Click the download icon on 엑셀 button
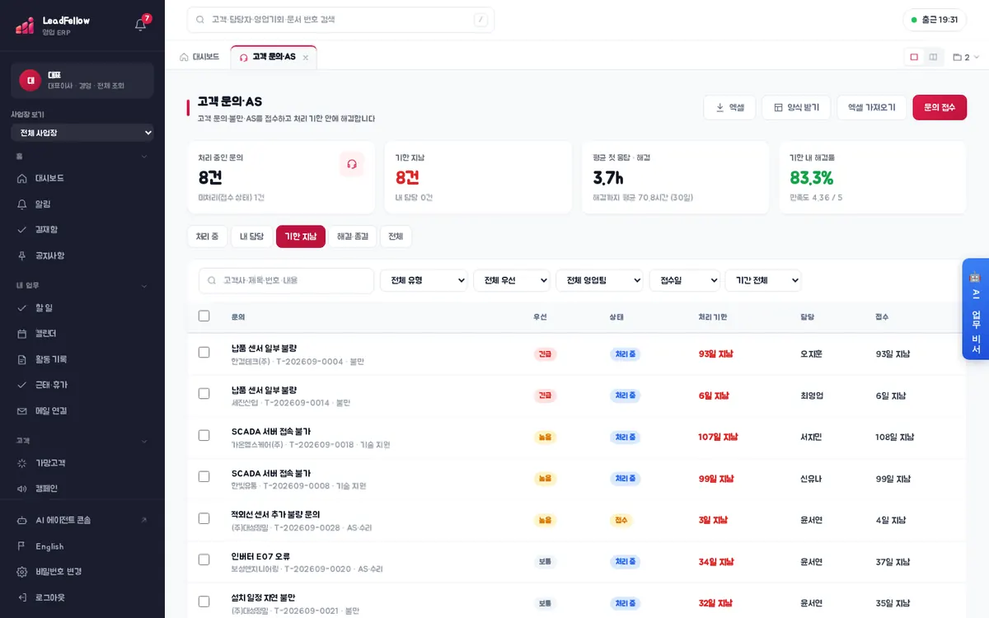Viewport: 989px width, 618px height. click(x=719, y=107)
